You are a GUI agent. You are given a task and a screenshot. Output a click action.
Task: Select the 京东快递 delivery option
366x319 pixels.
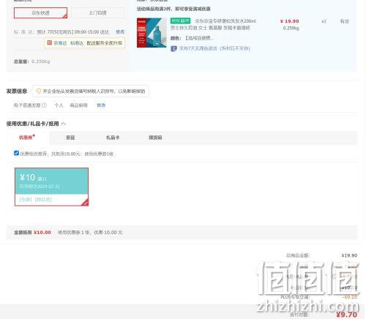pos(40,13)
